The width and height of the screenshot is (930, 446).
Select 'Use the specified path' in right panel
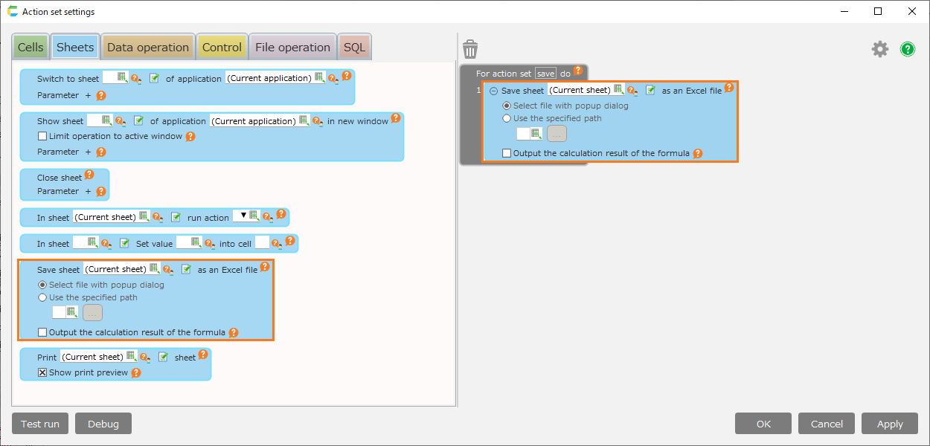point(507,118)
